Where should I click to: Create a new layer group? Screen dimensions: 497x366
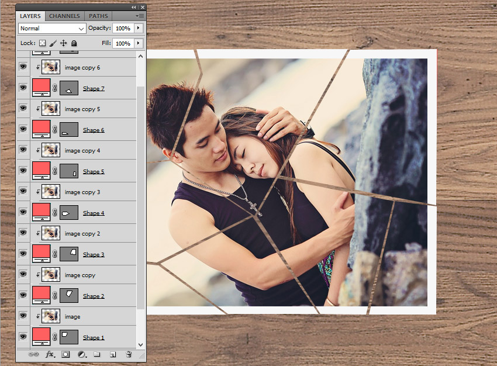click(x=97, y=354)
